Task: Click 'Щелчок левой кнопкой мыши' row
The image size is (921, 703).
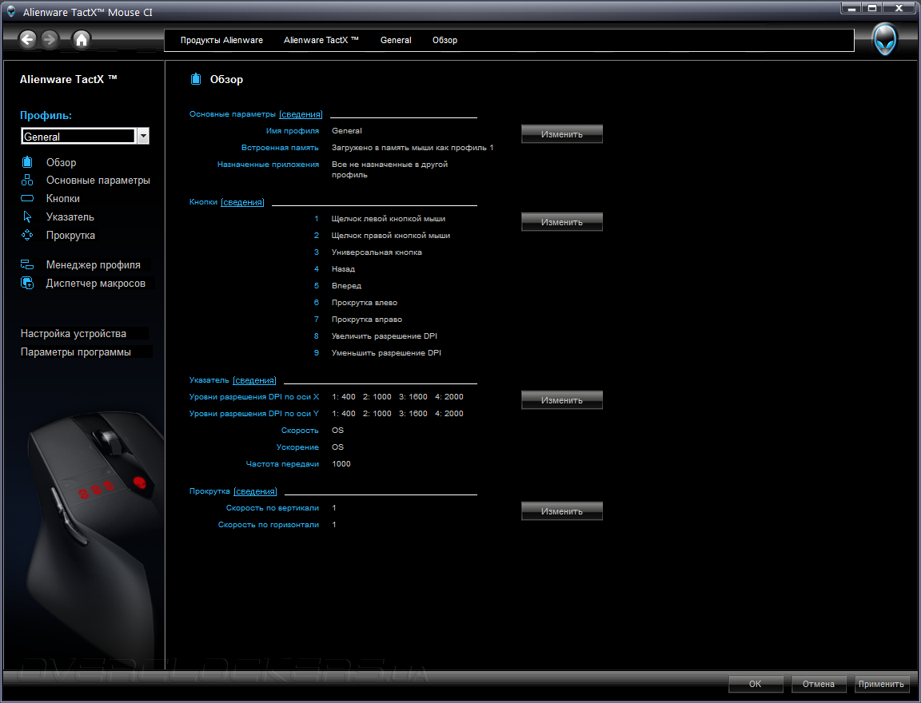Action: (389, 218)
